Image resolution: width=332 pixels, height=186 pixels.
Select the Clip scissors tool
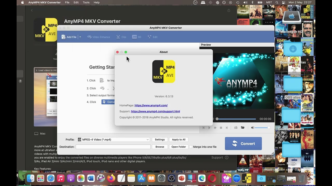click(121, 37)
